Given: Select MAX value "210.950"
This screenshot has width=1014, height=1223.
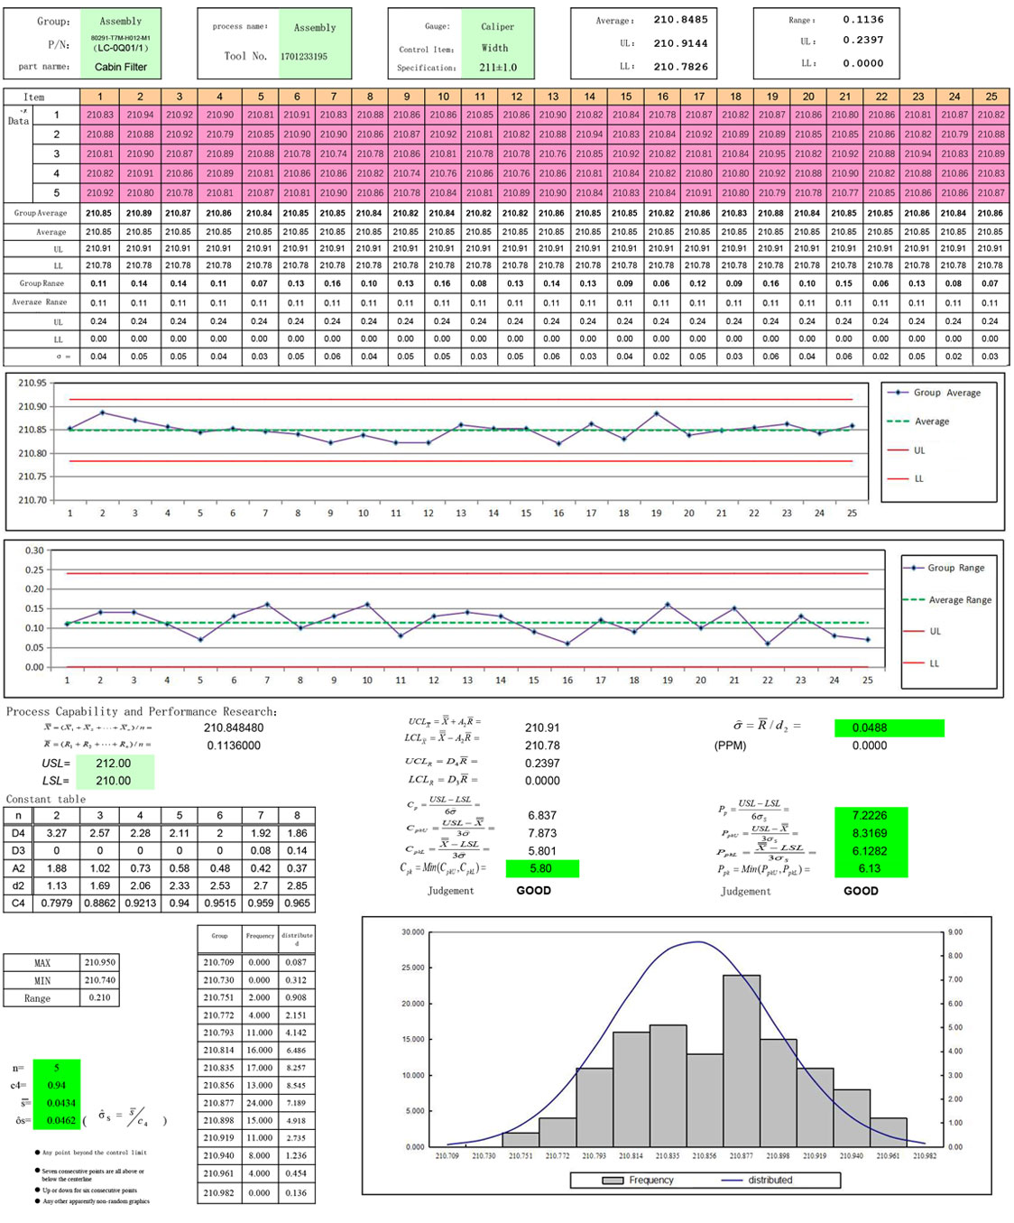Looking at the screenshot, I should (100, 962).
